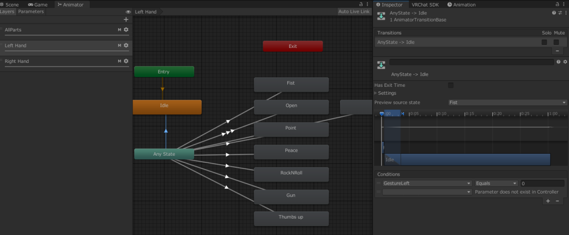The image size is (569, 235).
Task: Enable Solo for AnyState -> Idle
Action: pos(545,42)
